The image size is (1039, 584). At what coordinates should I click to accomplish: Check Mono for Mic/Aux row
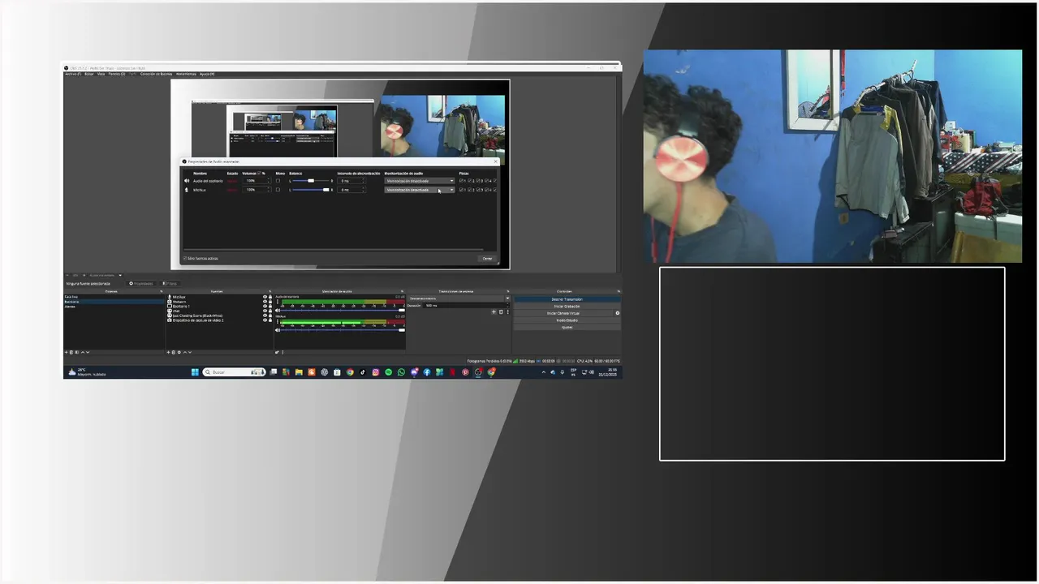[278, 190]
